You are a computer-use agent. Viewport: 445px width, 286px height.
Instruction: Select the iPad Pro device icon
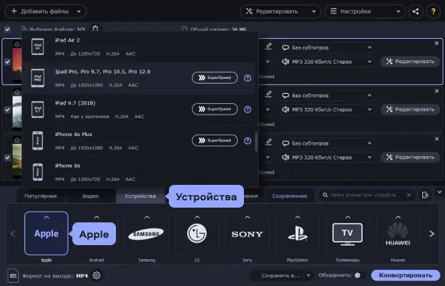coord(38,78)
